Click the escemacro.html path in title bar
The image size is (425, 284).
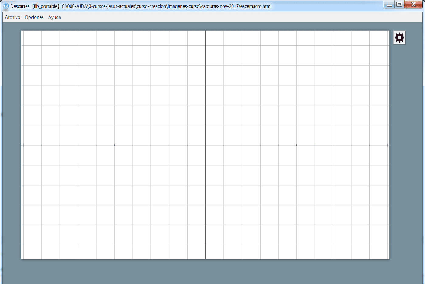(x=255, y=6)
